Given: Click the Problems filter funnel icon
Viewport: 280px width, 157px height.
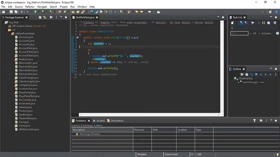Looking at the screenshot, I should (255, 121).
